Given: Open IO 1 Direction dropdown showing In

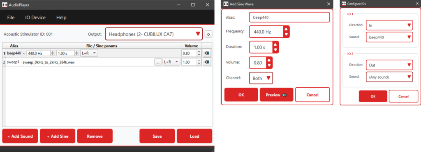Looking at the screenshot, I should point(389,25).
